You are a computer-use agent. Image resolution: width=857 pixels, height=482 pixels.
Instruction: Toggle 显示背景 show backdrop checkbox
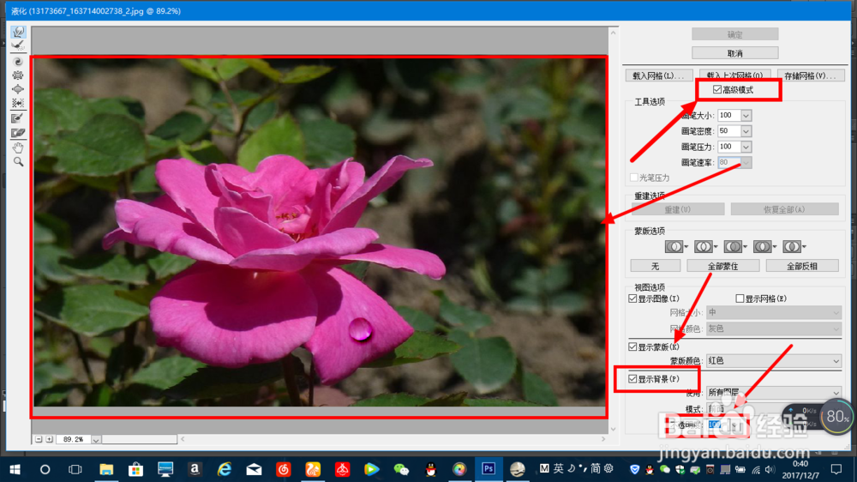633,379
